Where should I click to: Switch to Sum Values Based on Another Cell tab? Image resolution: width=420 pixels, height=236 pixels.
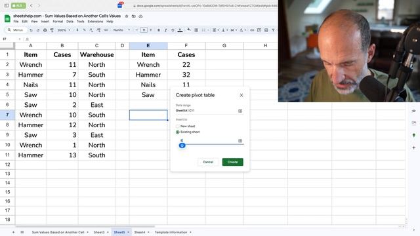tap(58, 232)
